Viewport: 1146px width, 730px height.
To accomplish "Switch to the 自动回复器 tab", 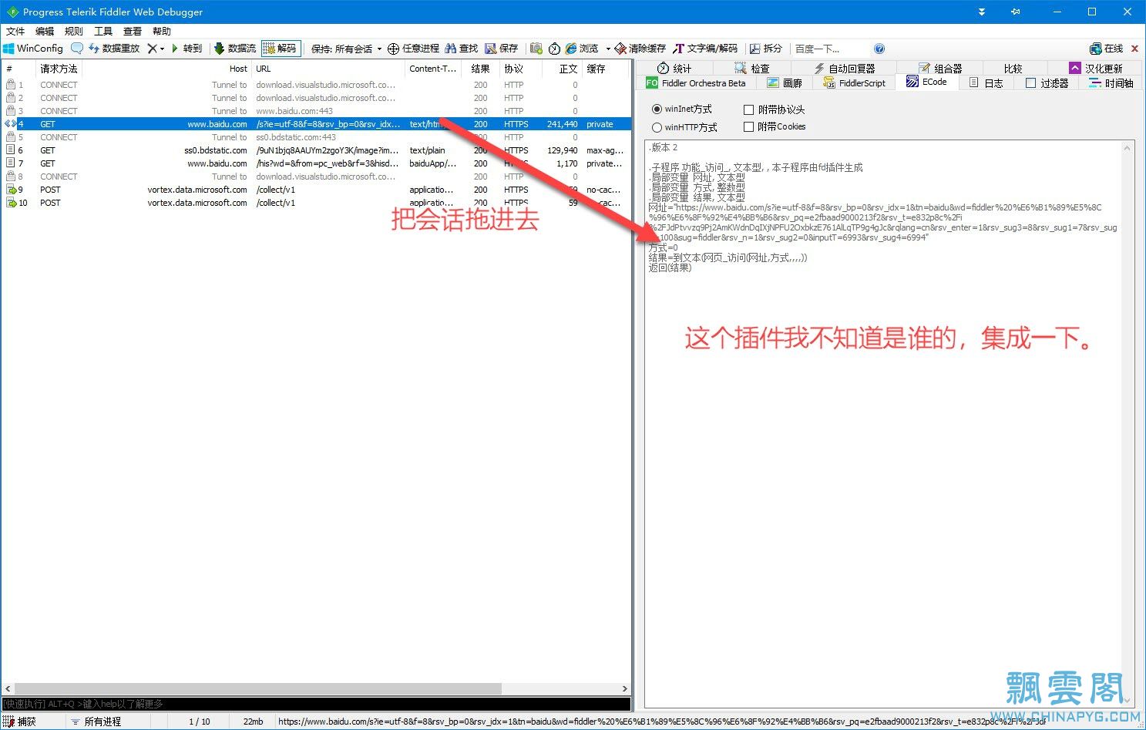I will pos(845,69).
